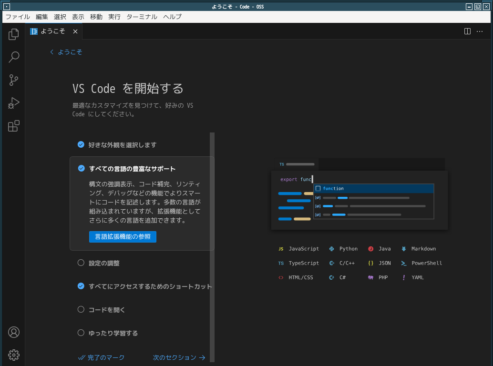Select the JSON language icon
Image resolution: width=493 pixels, height=366 pixels.
(370, 263)
